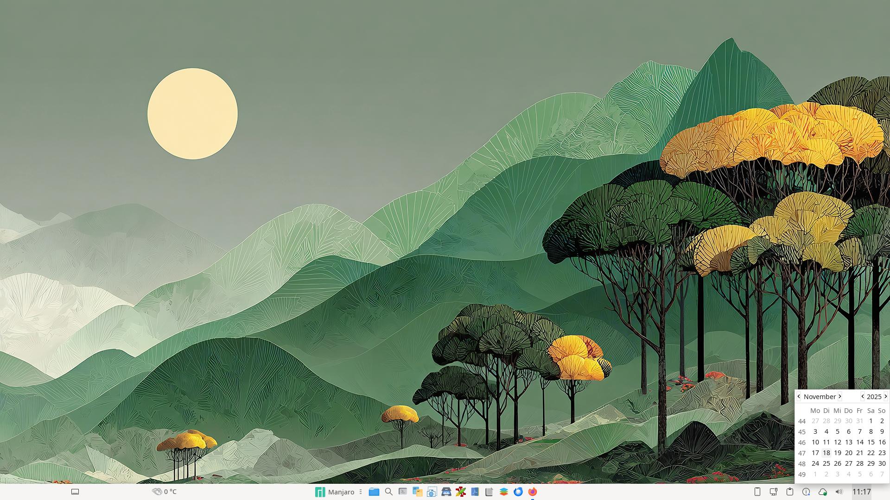The height and width of the screenshot is (500, 890).
Task: Open the clipboard tray icon
Action: coord(790,492)
